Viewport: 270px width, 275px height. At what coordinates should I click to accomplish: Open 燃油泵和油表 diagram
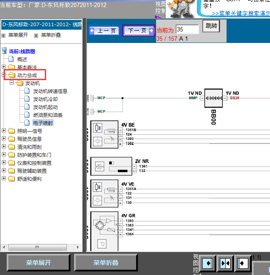pos(48,115)
